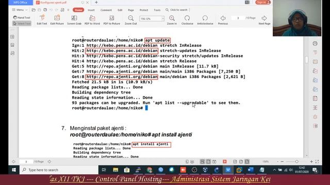Launch the Screen Grab tool
Image resolution: width=330 pixels, height=185 pixels.
point(74,20)
